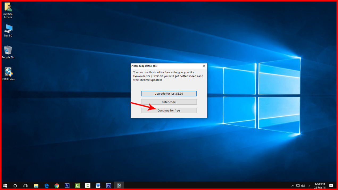Click the Continue for free button
Viewport: 338px width, 190px height.
click(169, 111)
